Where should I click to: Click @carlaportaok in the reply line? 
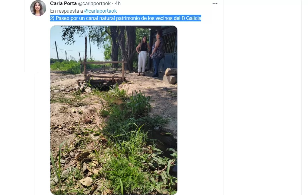101,11
